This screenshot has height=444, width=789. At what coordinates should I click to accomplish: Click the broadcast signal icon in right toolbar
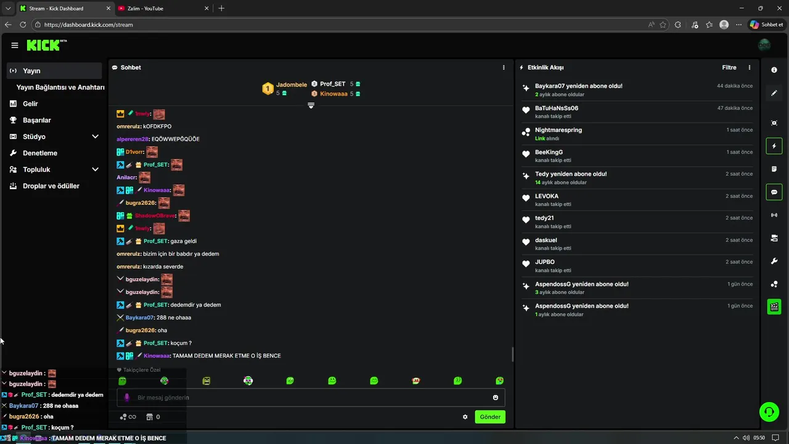pos(774,215)
